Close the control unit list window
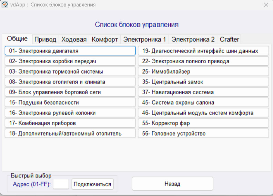 click(266, 5)
